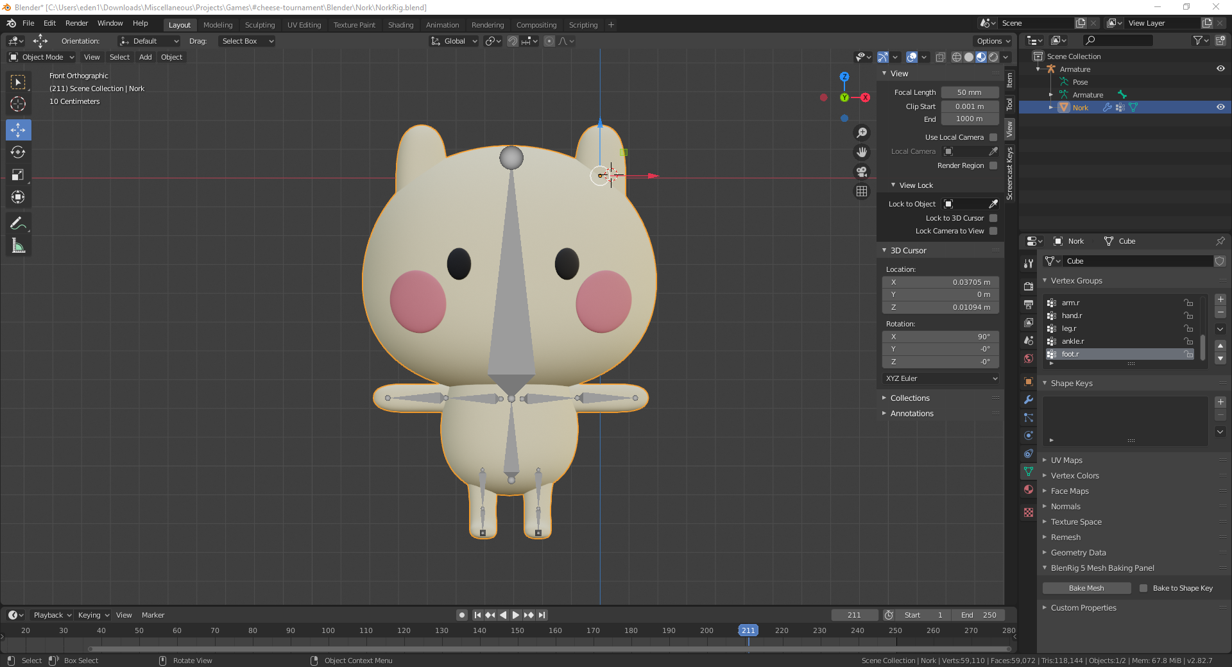1232x667 pixels.
Task: Open the File menu
Action: click(x=28, y=23)
